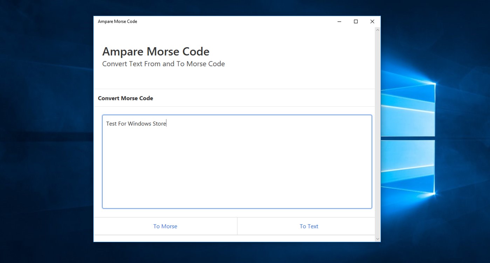
Task: Click the scrollbar up arrow
Action: [x=378, y=30]
